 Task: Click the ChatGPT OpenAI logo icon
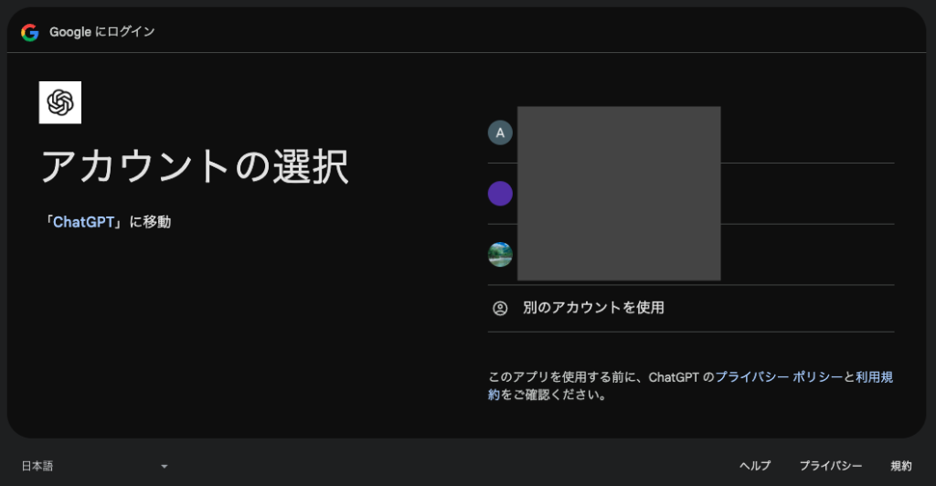coord(60,102)
